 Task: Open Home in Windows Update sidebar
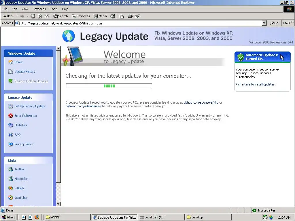click(x=18, y=62)
